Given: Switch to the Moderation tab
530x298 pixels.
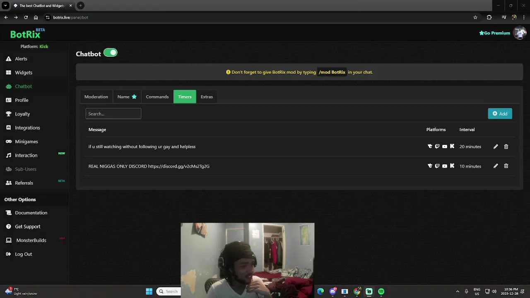Looking at the screenshot, I should (x=96, y=97).
